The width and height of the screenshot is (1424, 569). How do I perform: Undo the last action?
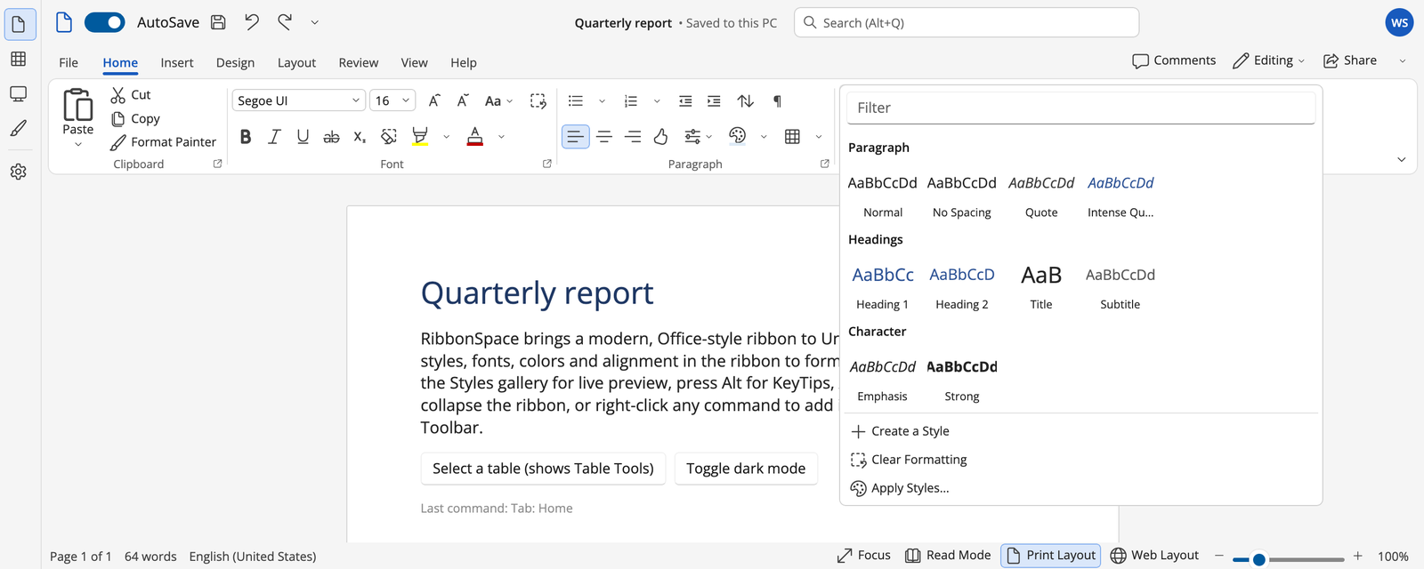[x=252, y=22]
